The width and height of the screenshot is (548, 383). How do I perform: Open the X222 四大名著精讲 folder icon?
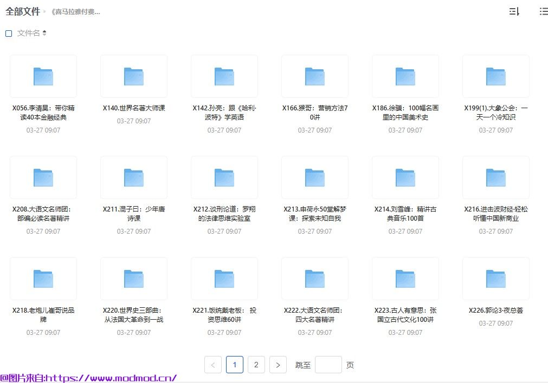click(x=315, y=279)
